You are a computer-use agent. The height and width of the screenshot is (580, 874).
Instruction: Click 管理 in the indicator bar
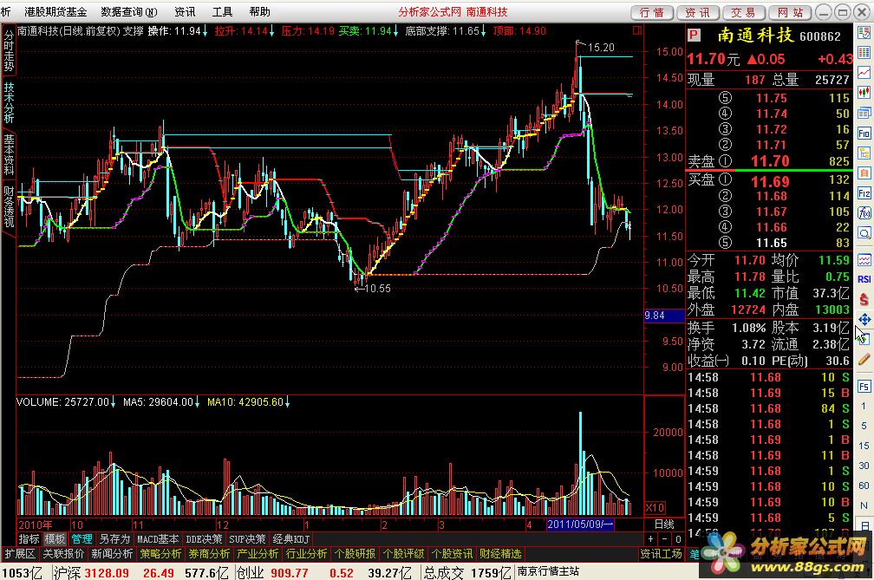pos(82,538)
